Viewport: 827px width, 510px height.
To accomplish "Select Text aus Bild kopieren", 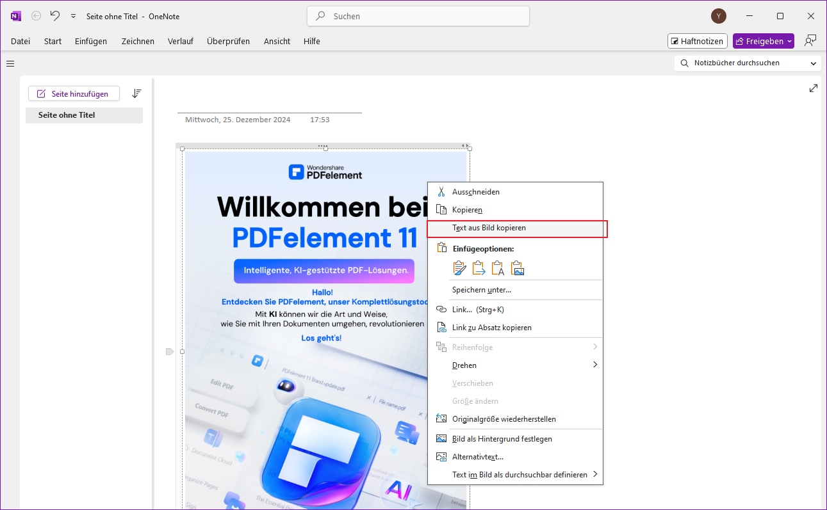I will point(515,228).
